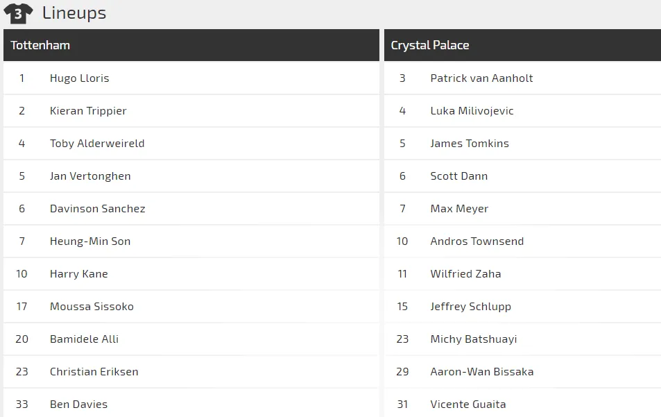Viewport: 661px width, 417px height.
Task: Click on Max Meyer's name
Action: [459, 209]
